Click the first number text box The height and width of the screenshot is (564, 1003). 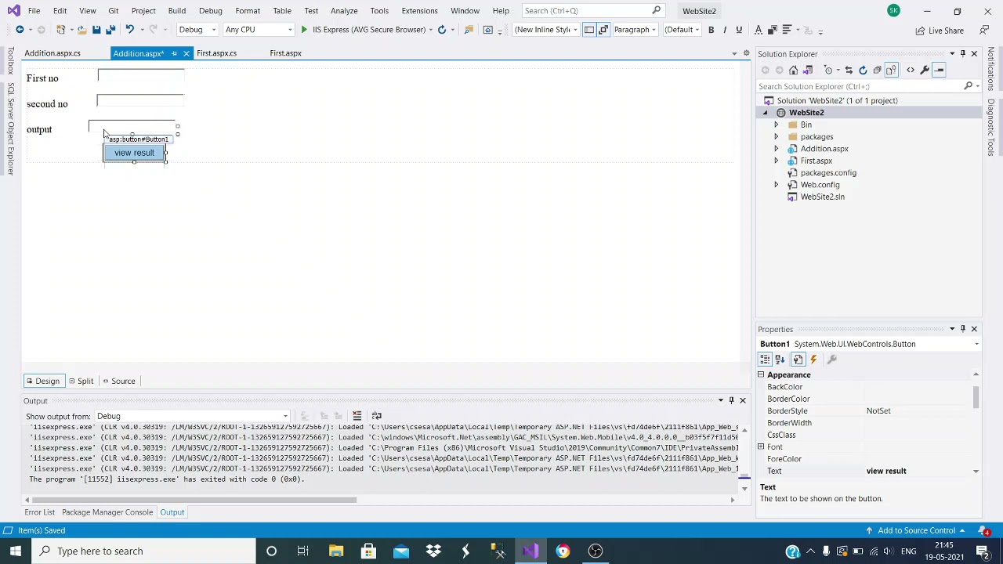(141, 75)
